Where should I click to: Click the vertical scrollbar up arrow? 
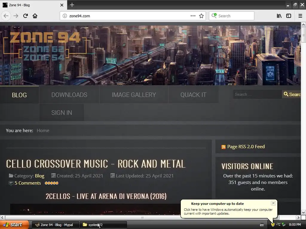click(x=303, y=24)
